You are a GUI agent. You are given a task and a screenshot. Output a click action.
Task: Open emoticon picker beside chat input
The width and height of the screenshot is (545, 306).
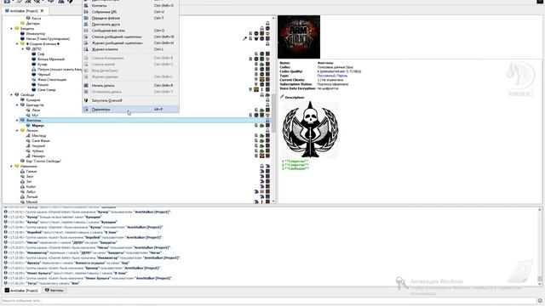pos(540,301)
